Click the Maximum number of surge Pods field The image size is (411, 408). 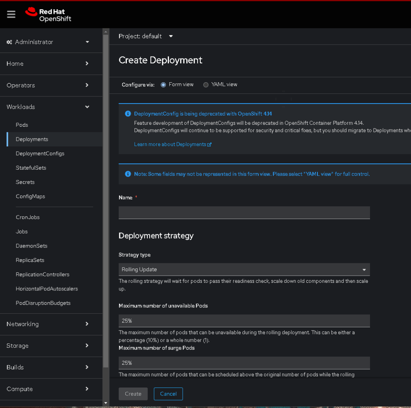click(244, 363)
